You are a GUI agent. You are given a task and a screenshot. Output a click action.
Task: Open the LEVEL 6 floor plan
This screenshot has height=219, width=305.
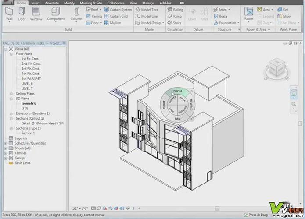pyautogui.click(x=27, y=84)
